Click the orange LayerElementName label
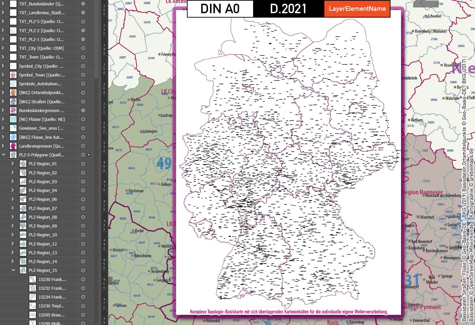475x325 pixels. pos(357,9)
